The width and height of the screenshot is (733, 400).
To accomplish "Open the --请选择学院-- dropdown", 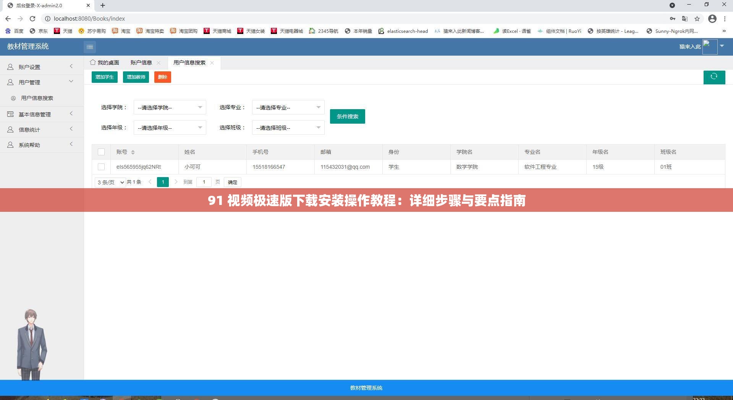I will click(170, 107).
